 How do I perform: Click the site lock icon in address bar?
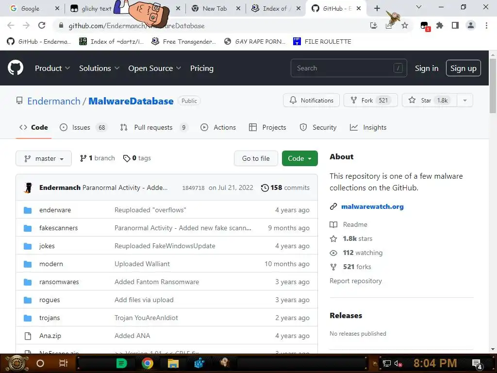[61, 25]
